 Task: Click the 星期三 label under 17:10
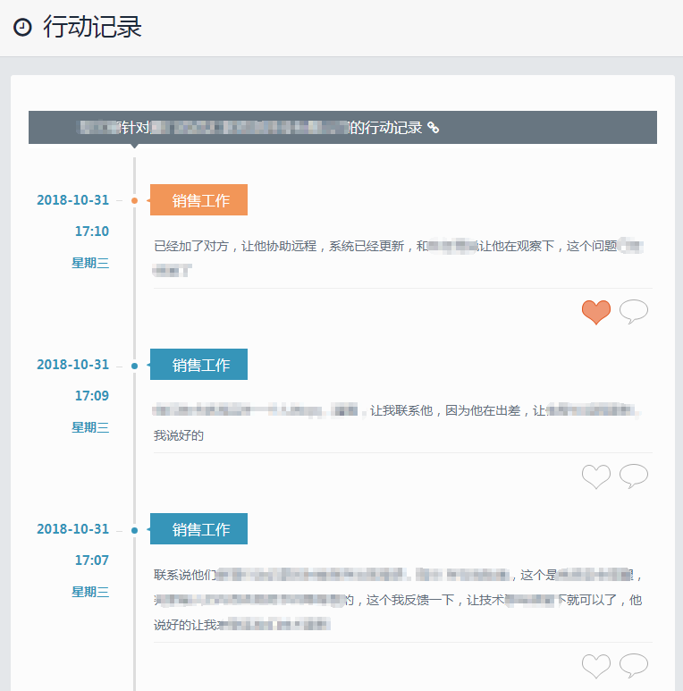point(90,263)
